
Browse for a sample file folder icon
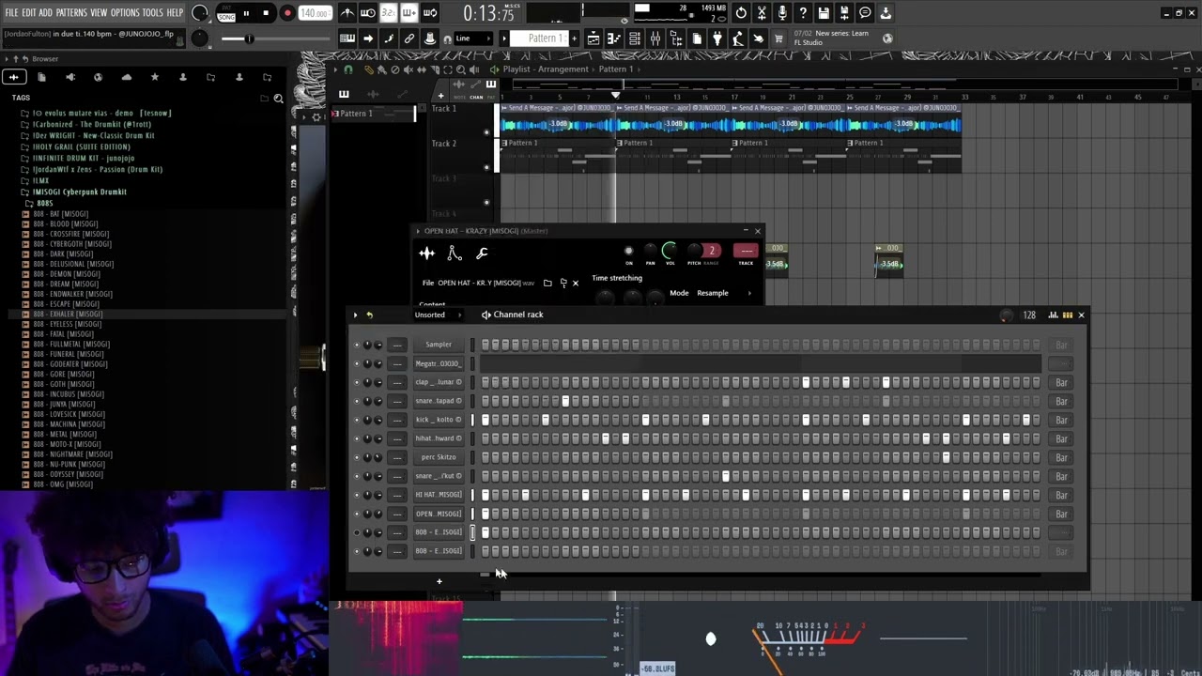[x=547, y=283]
